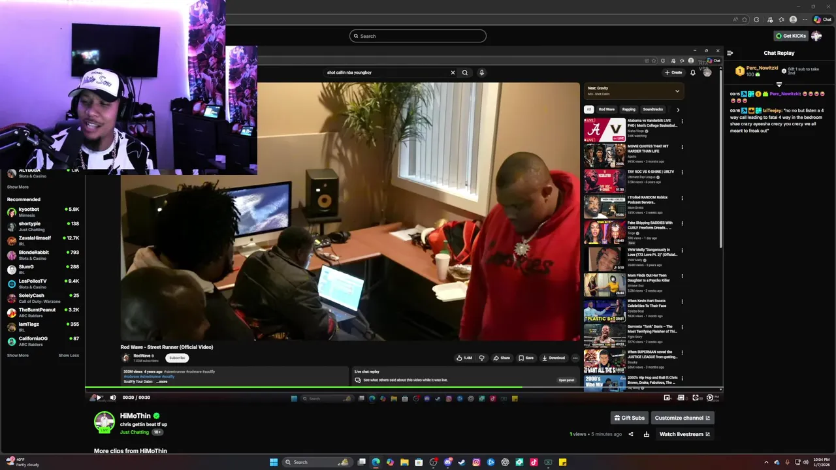Download the clip with the download icon

[x=646, y=434]
